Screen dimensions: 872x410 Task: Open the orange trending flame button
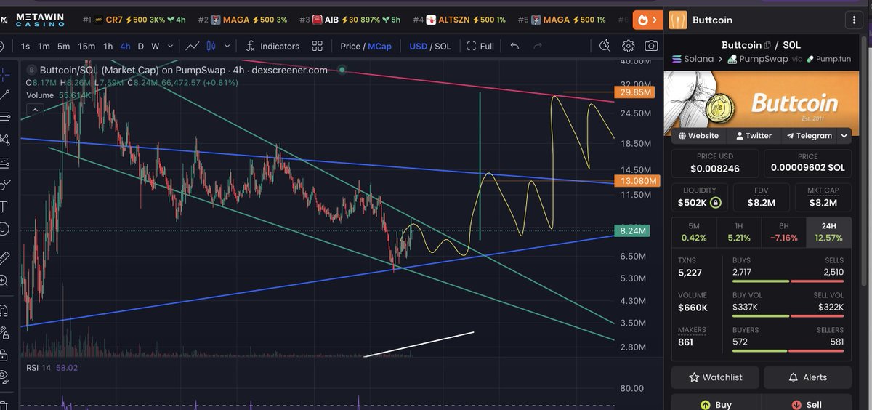click(647, 20)
